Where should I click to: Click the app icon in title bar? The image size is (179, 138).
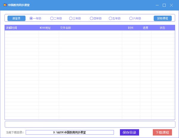coord(5,5)
